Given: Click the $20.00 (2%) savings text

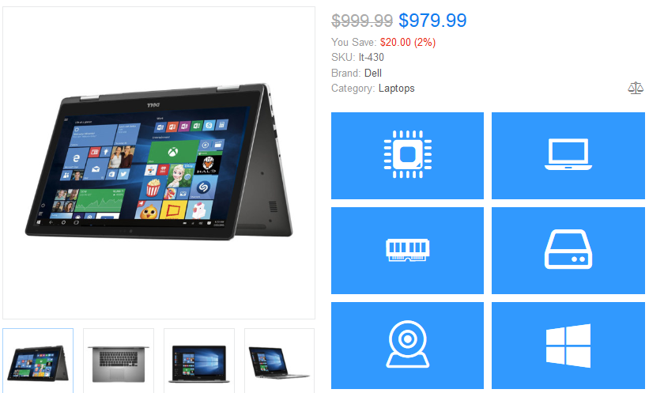Looking at the screenshot, I should tap(408, 42).
